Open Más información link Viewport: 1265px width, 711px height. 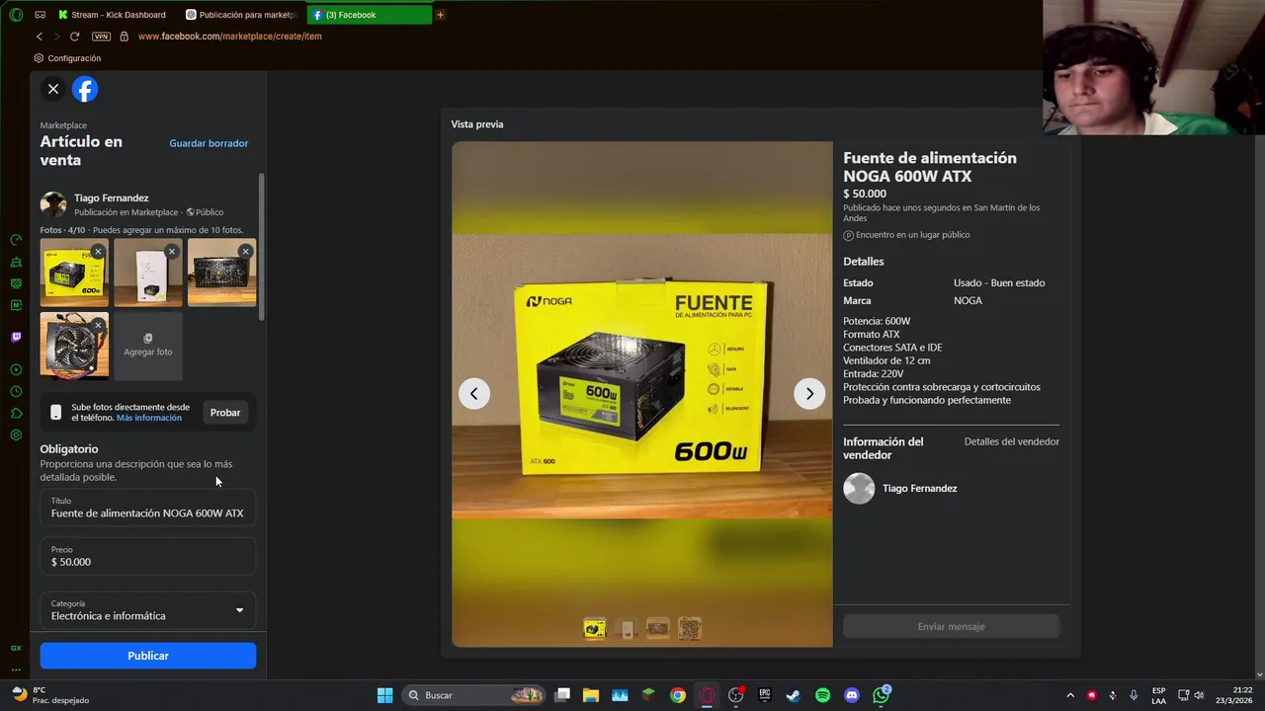[x=149, y=418]
